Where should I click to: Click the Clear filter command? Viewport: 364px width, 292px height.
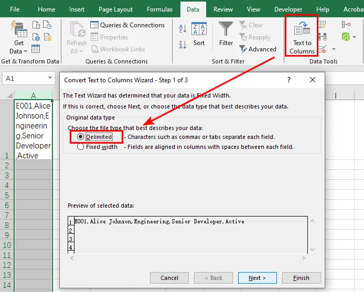(x=251, y=25)
